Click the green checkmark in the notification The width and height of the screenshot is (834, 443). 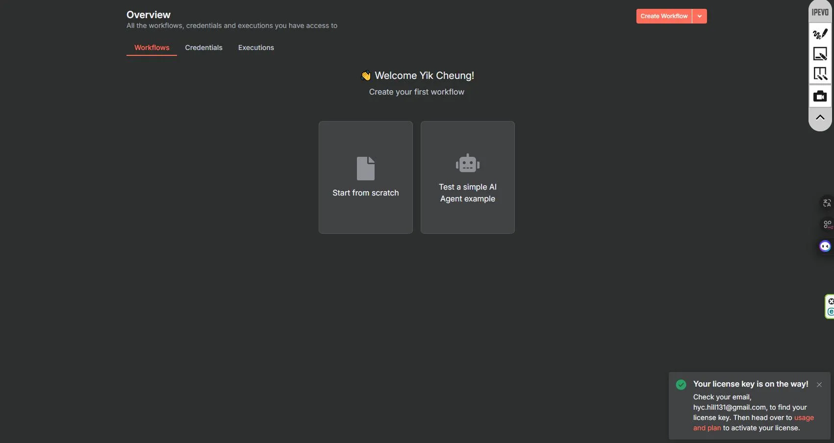681,385
